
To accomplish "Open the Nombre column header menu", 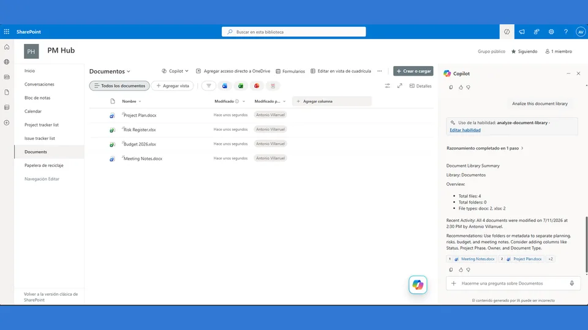I will [132, 101].
